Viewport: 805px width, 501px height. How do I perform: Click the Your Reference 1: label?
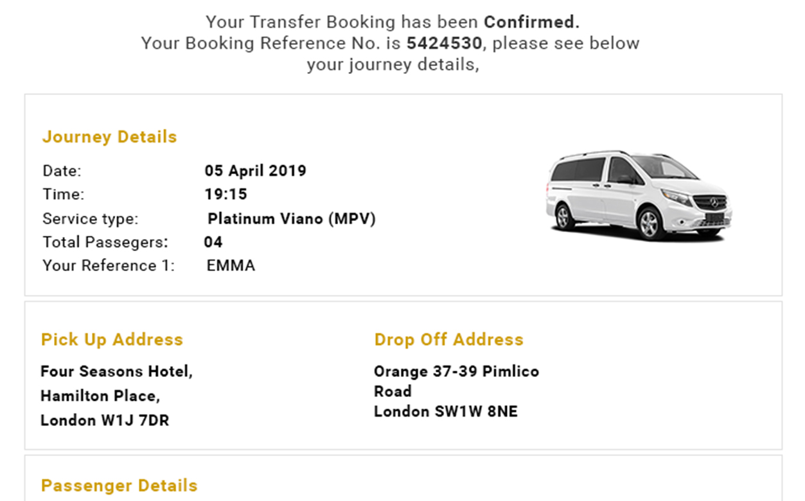pos(109,266)
